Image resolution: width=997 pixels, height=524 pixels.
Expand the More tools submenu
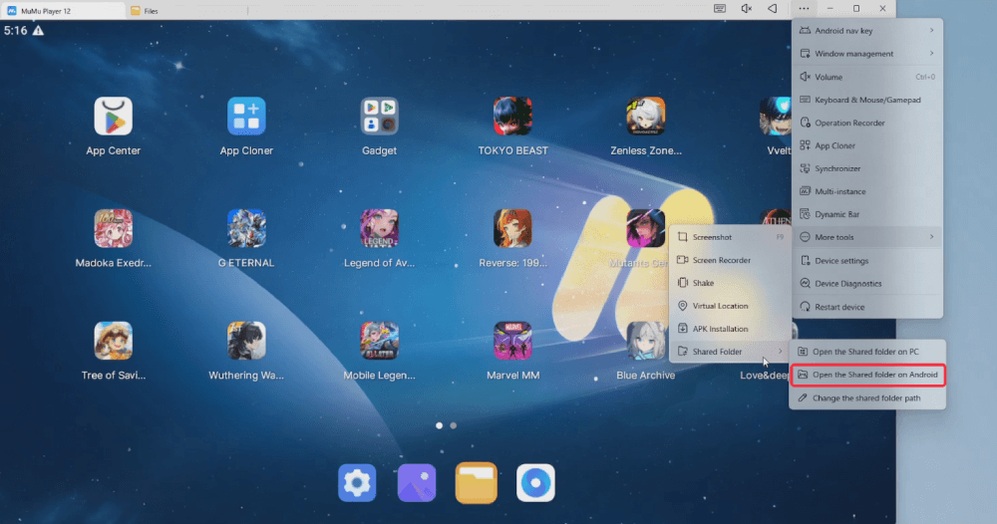tap(868, 237)
